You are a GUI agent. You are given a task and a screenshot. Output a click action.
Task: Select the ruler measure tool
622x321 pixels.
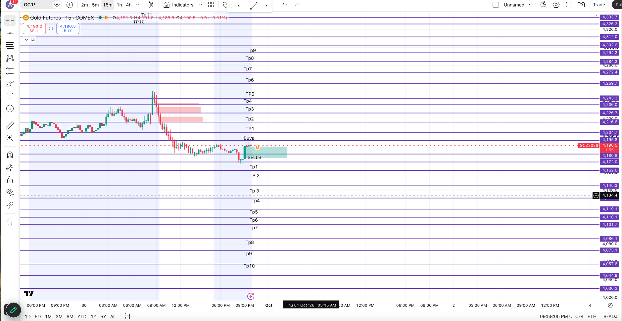tap(10, 125)
